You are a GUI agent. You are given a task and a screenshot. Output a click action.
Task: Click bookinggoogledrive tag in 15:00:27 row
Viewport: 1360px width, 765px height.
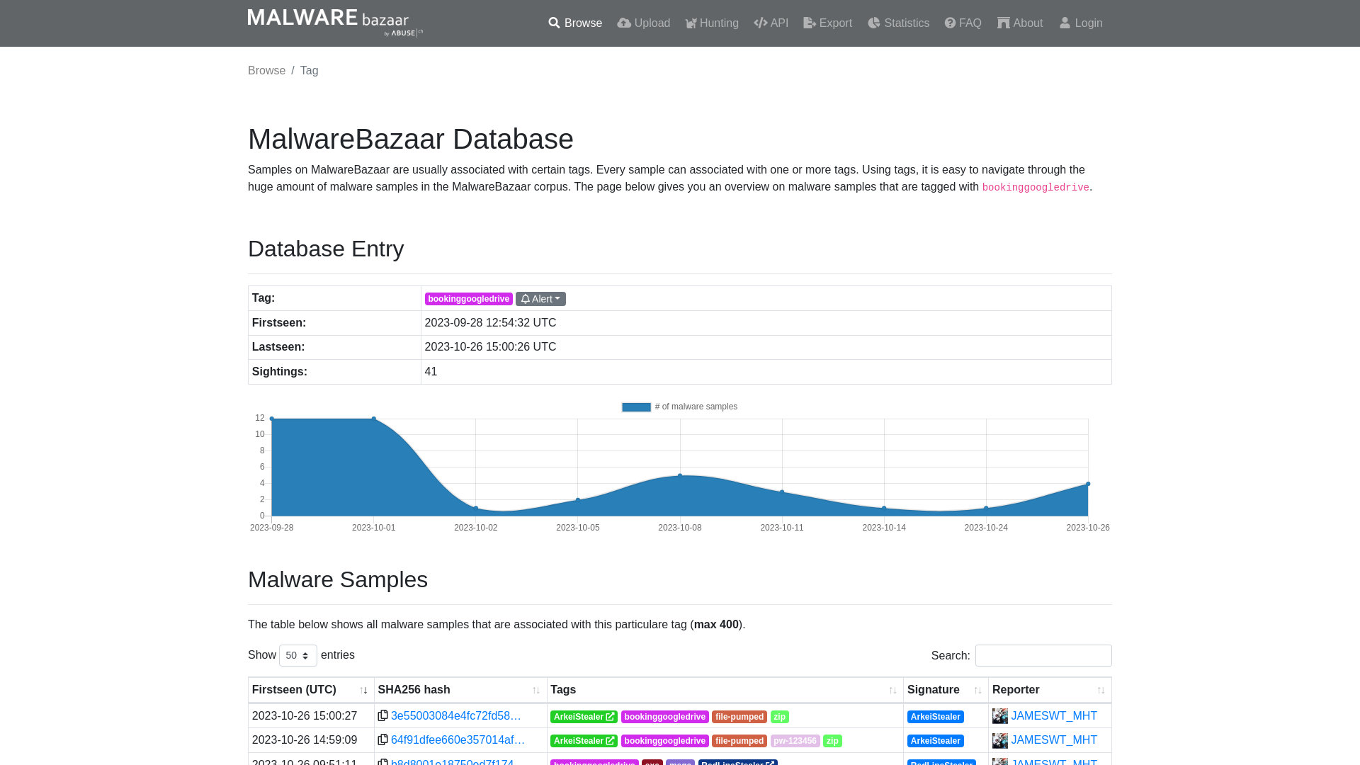[x=664, y=717]
